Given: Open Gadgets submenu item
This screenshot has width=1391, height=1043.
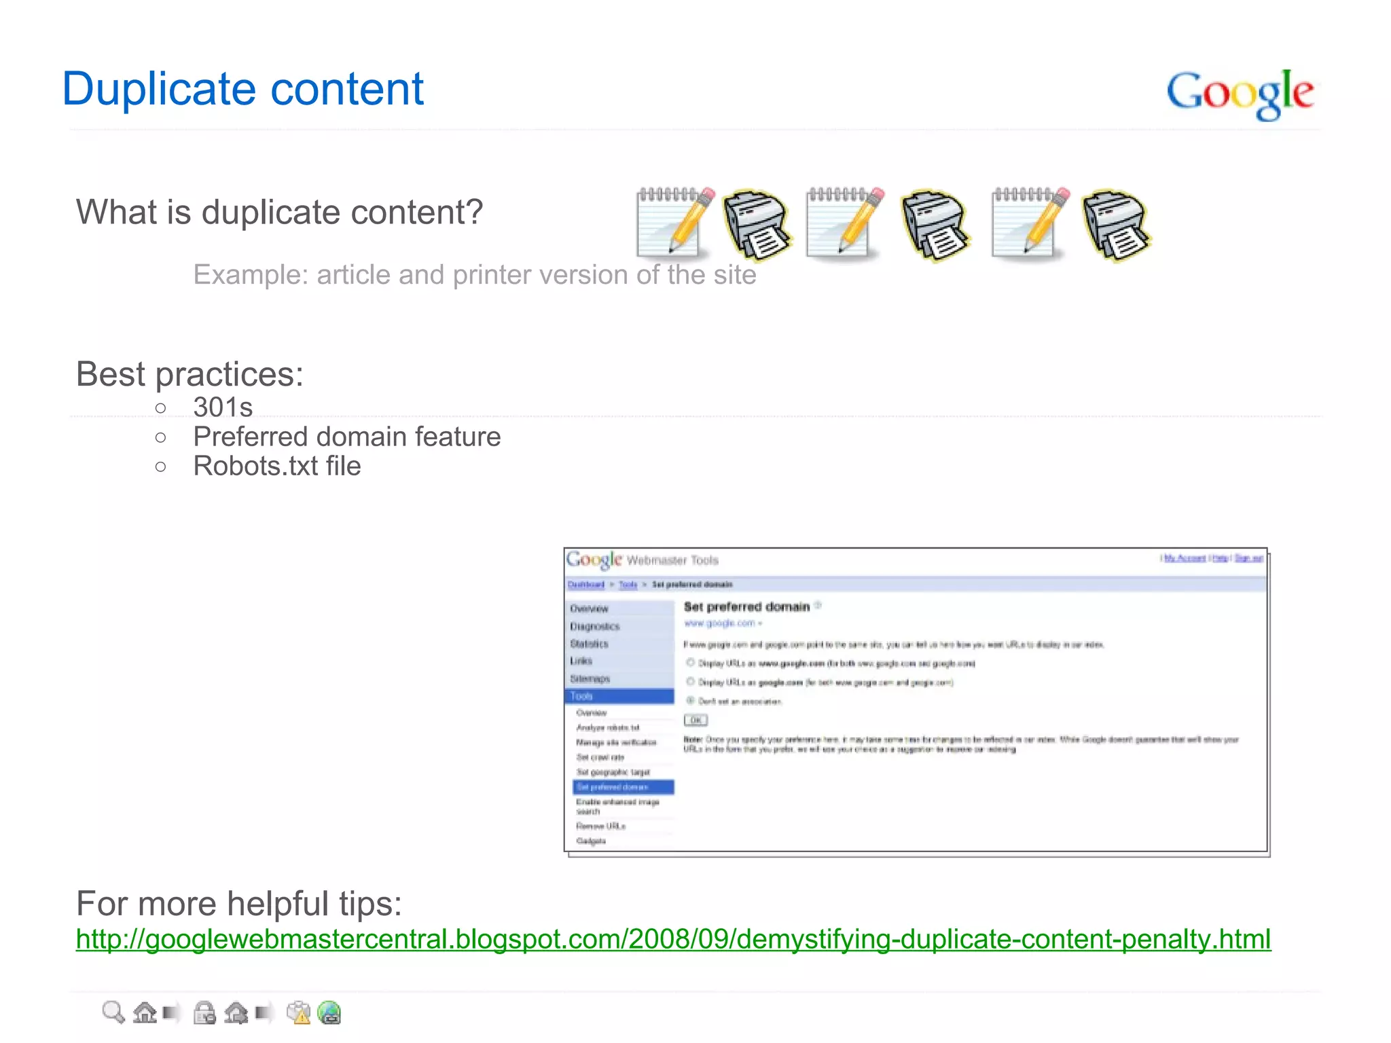Looking at the screenshot, I should (x=590, y=841).
